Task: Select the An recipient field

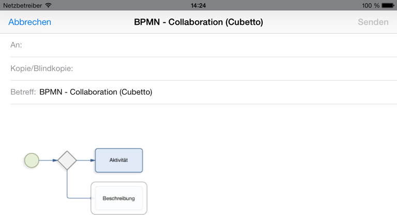Action: click(x=204, y=45)
